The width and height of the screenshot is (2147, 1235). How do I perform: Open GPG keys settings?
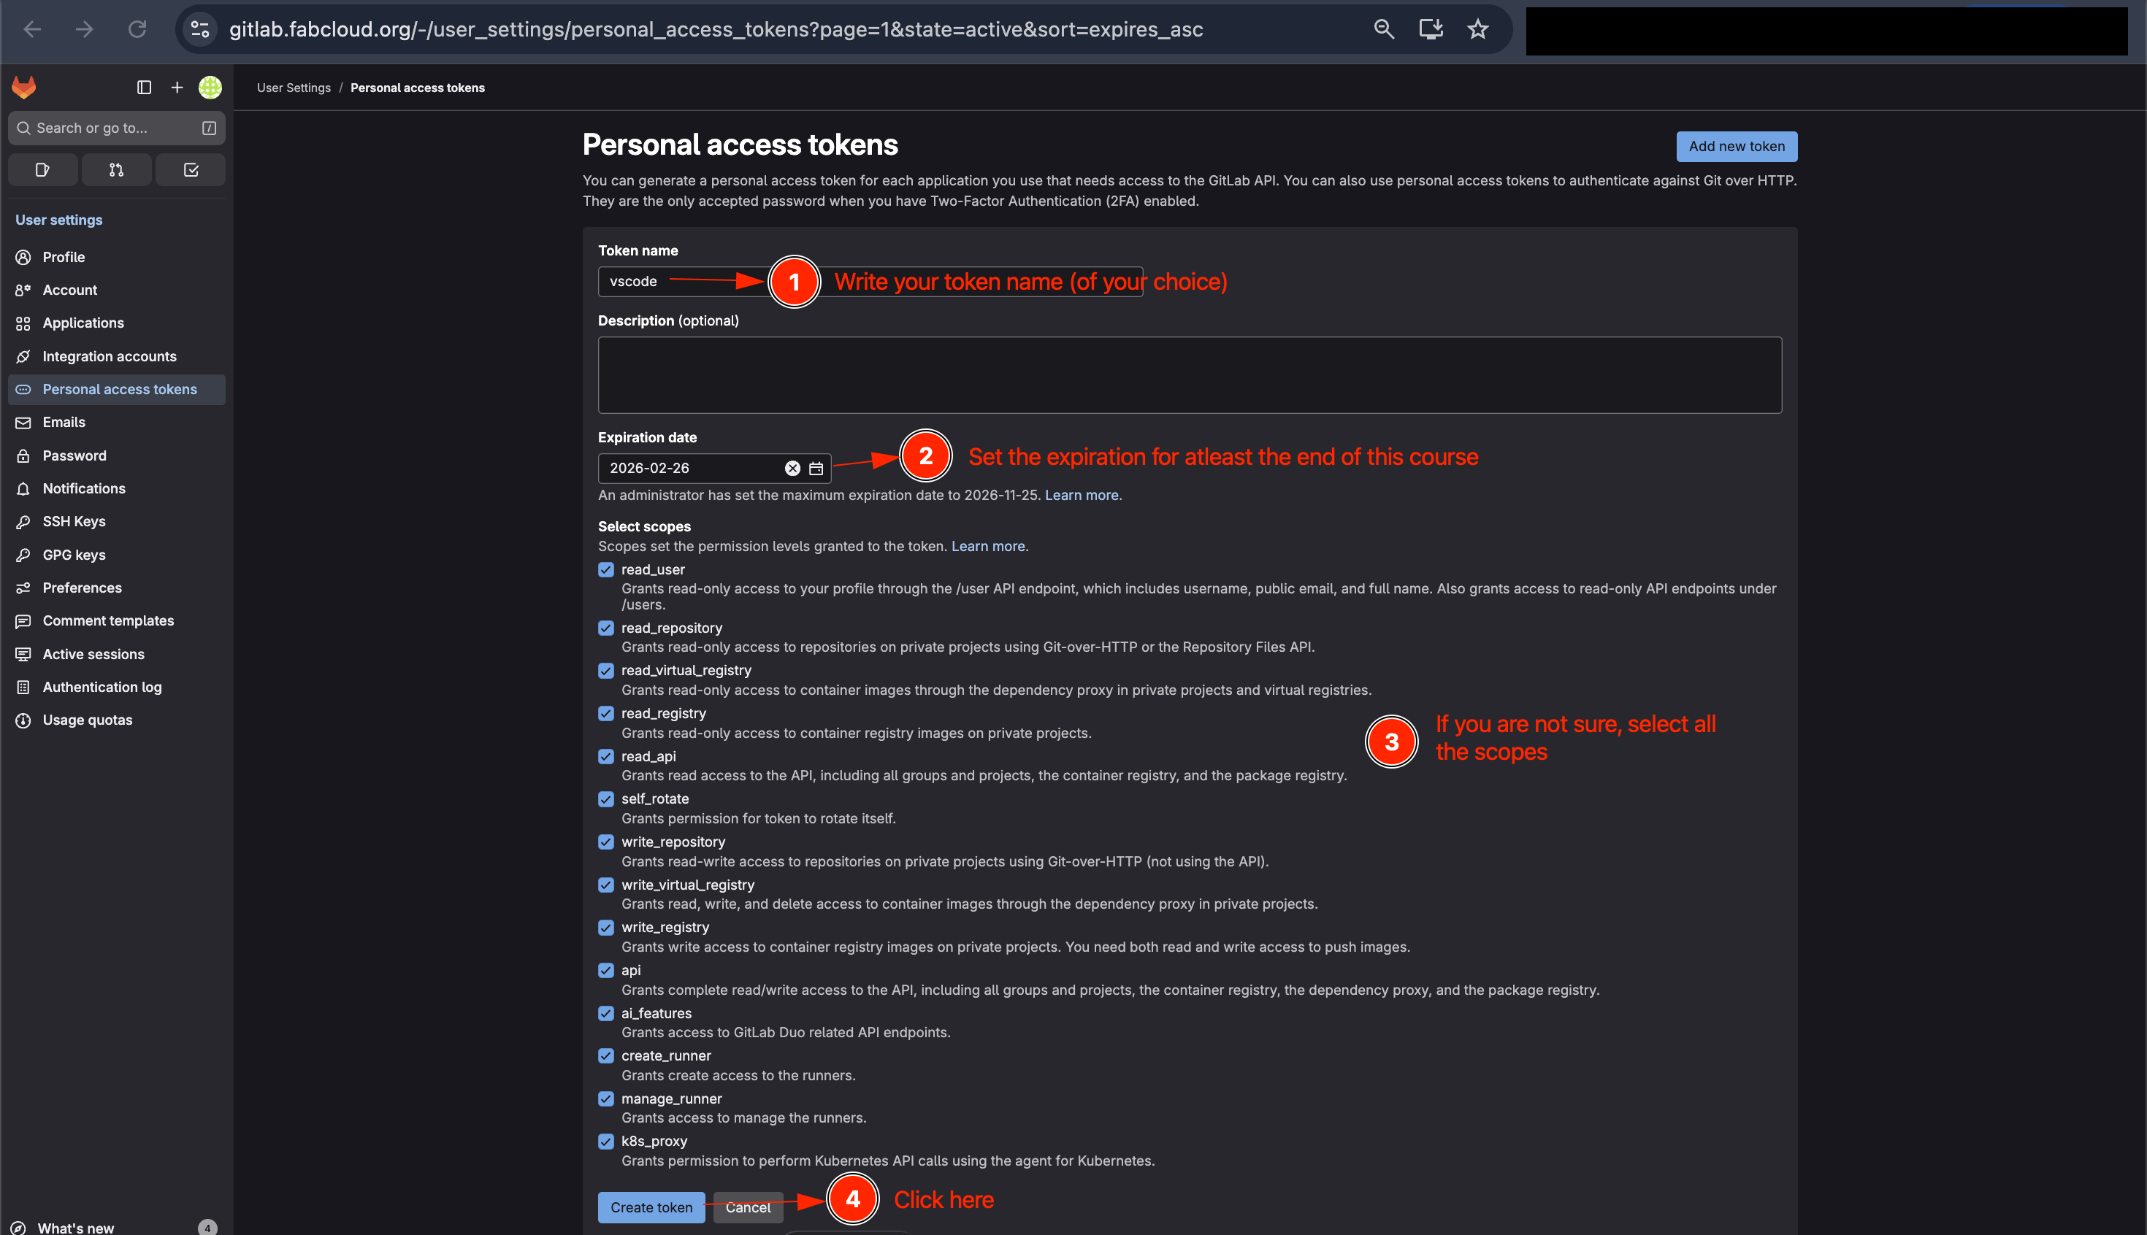click(74, 554)
